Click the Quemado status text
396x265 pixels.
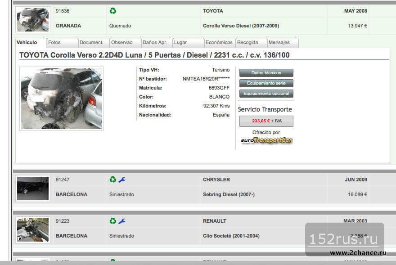(120, 26)
